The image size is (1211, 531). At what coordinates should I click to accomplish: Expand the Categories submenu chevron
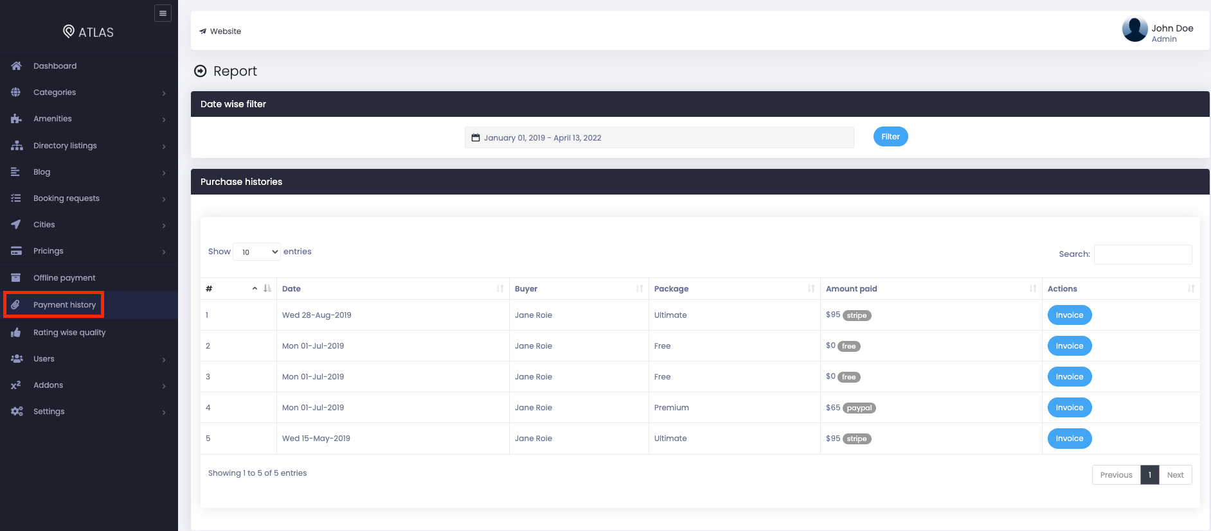coord(164,93)
